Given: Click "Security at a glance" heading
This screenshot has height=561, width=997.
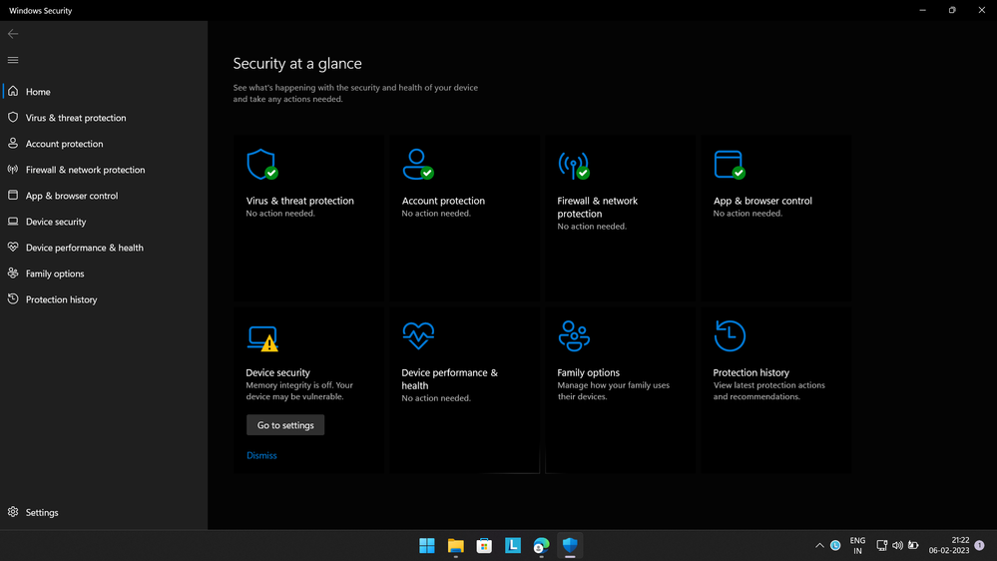Looking at the screenshot, I should [x=297, y=63].
